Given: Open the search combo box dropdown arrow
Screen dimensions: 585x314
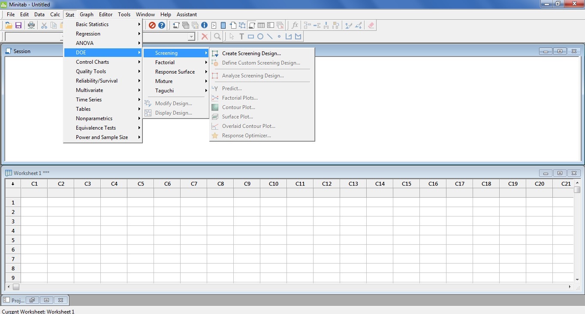Looking at the screenshot, I should click(191, 36).
